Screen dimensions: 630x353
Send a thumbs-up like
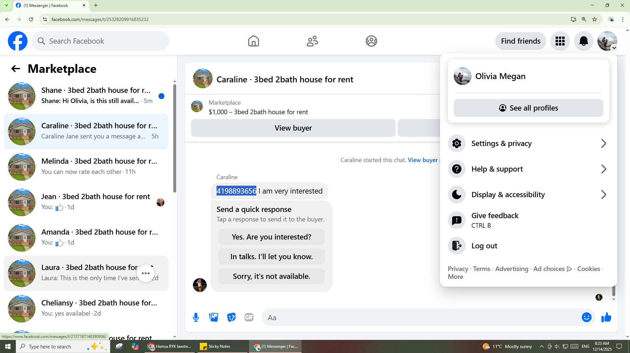pyautogui.click(x=606, y=317)
